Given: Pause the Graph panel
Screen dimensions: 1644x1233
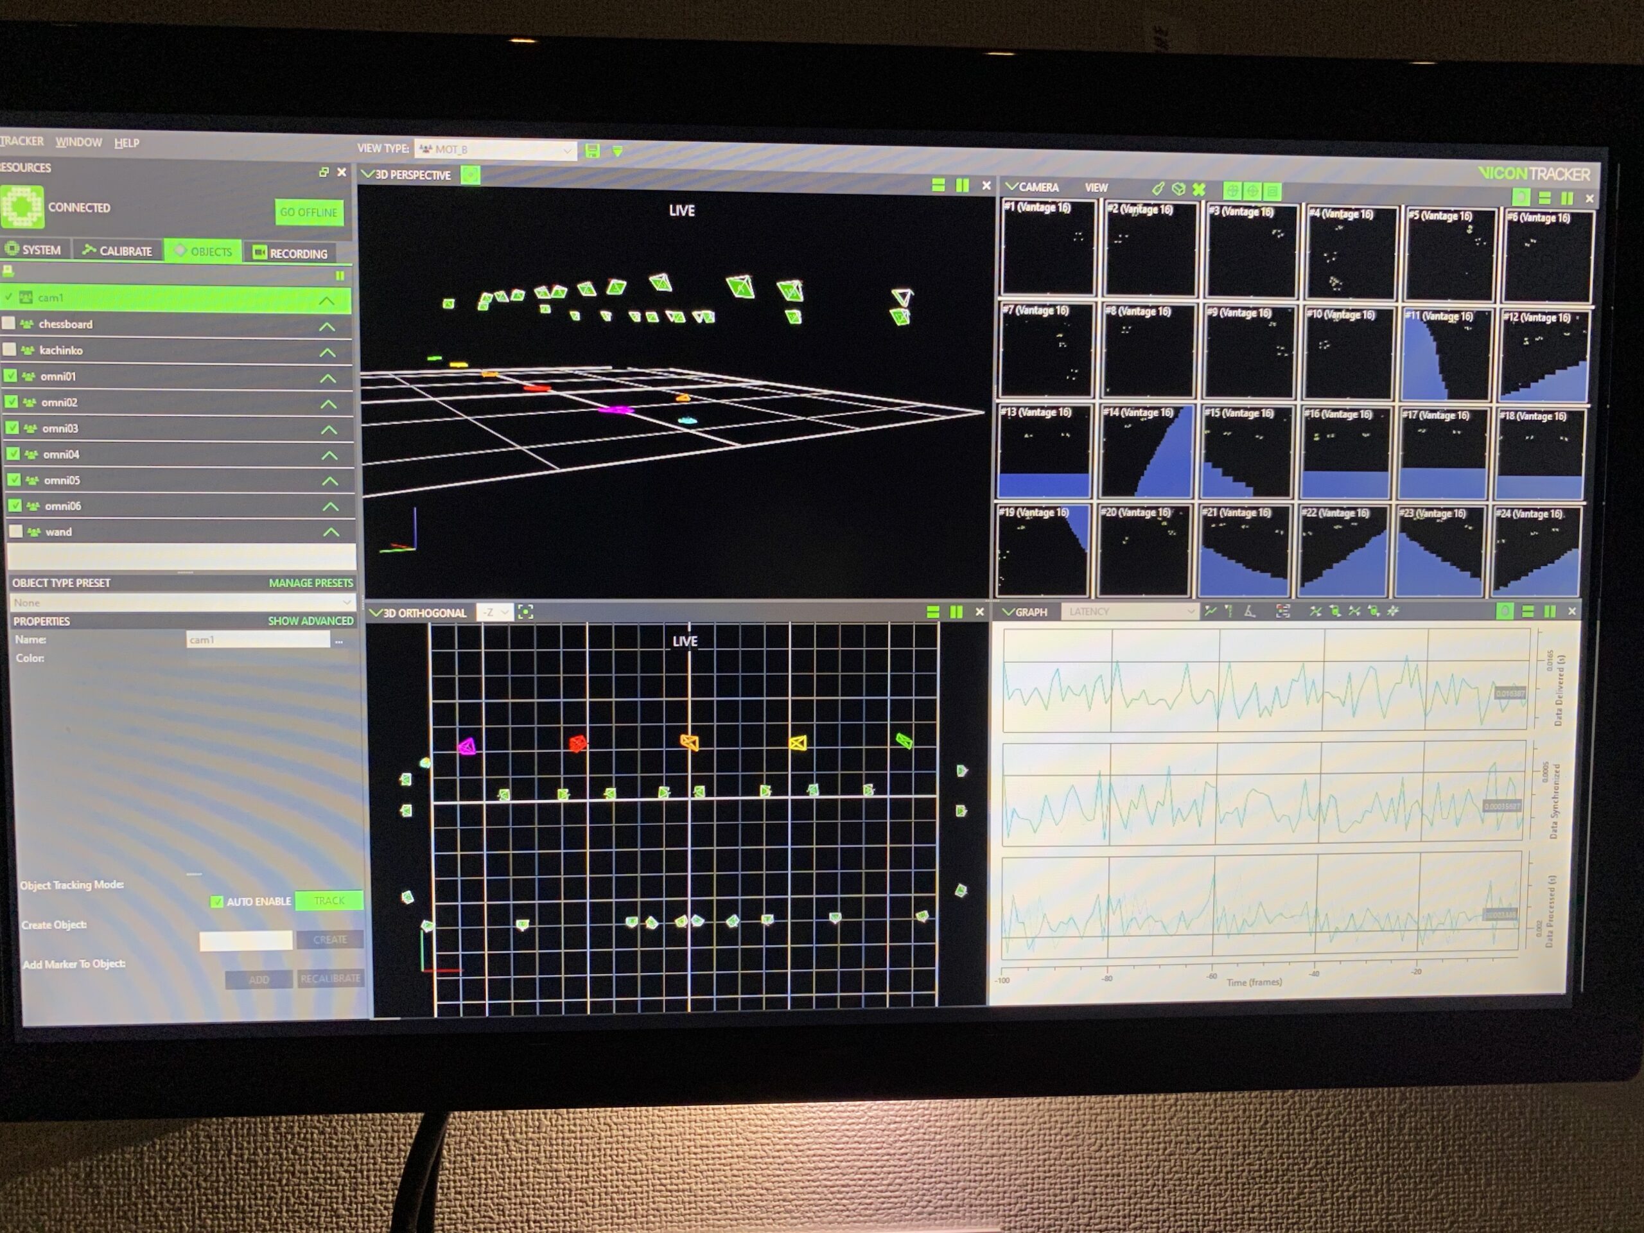Looking at the screenshot, I should (x=1550, y=611).
